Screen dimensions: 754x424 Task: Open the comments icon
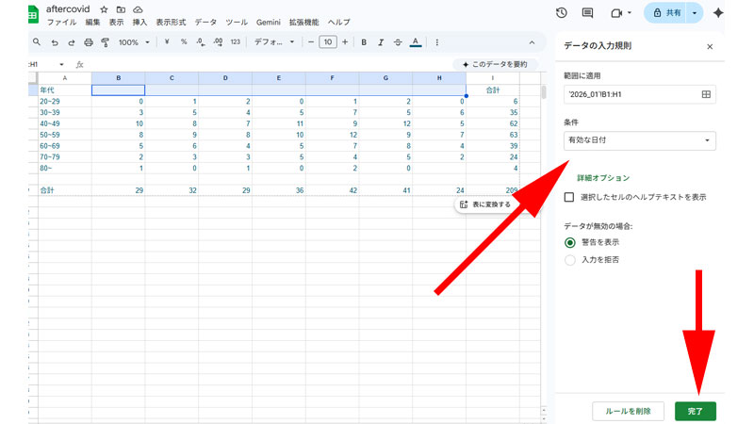coord(588,12)
